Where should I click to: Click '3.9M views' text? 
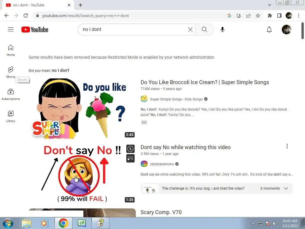click(x=150, y=154)
